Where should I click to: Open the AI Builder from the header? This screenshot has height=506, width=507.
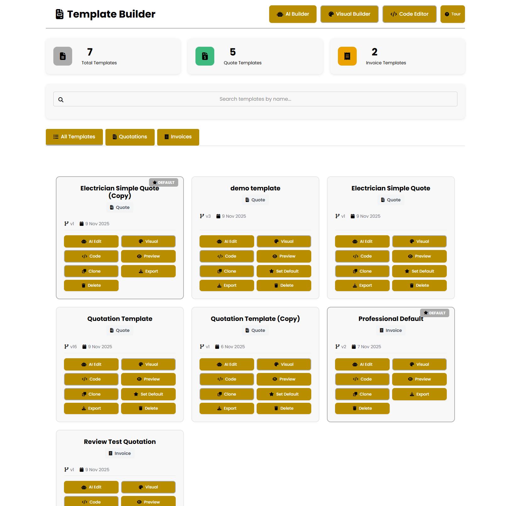292,14
